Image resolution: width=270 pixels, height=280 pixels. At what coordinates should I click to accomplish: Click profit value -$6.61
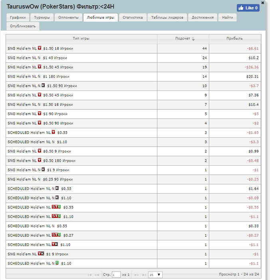[x=253, y=48]
